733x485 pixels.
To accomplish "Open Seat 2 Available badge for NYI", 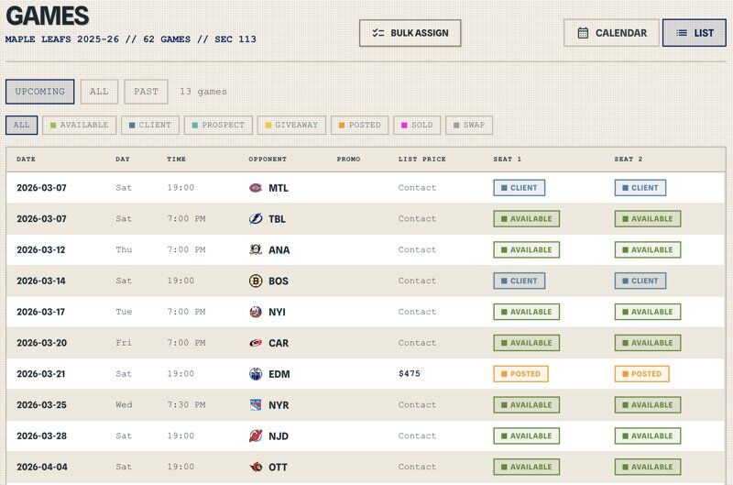I will [x=648, y=312].
